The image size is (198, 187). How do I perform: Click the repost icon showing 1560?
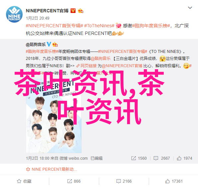tap(139, 158)
